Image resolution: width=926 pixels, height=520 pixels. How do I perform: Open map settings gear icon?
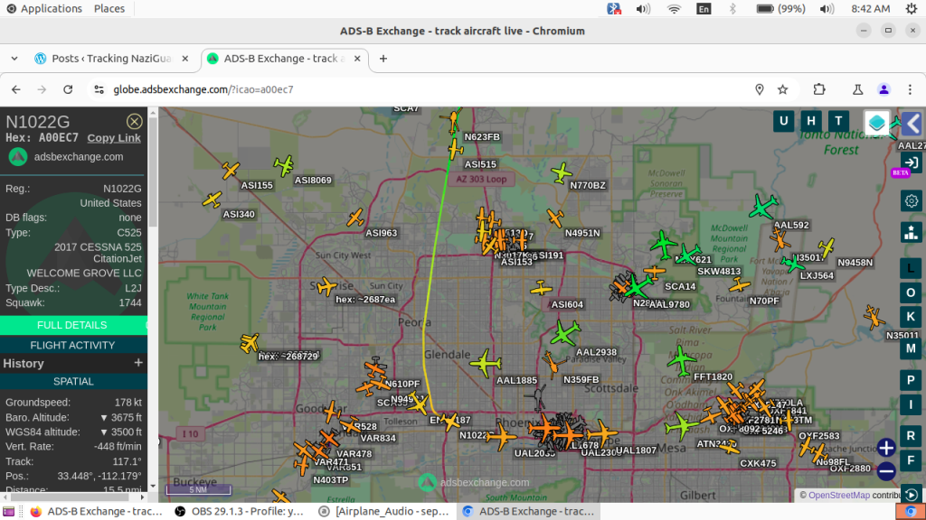click(x=912, y=201)
